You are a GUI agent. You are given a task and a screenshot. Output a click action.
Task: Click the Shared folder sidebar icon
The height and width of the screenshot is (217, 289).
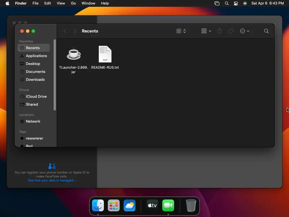22,104
